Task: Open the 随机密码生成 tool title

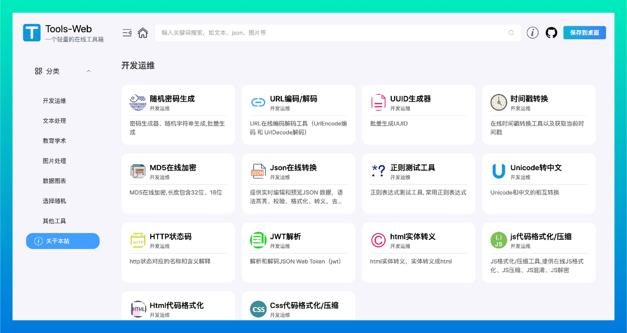Action: (172, 99)
